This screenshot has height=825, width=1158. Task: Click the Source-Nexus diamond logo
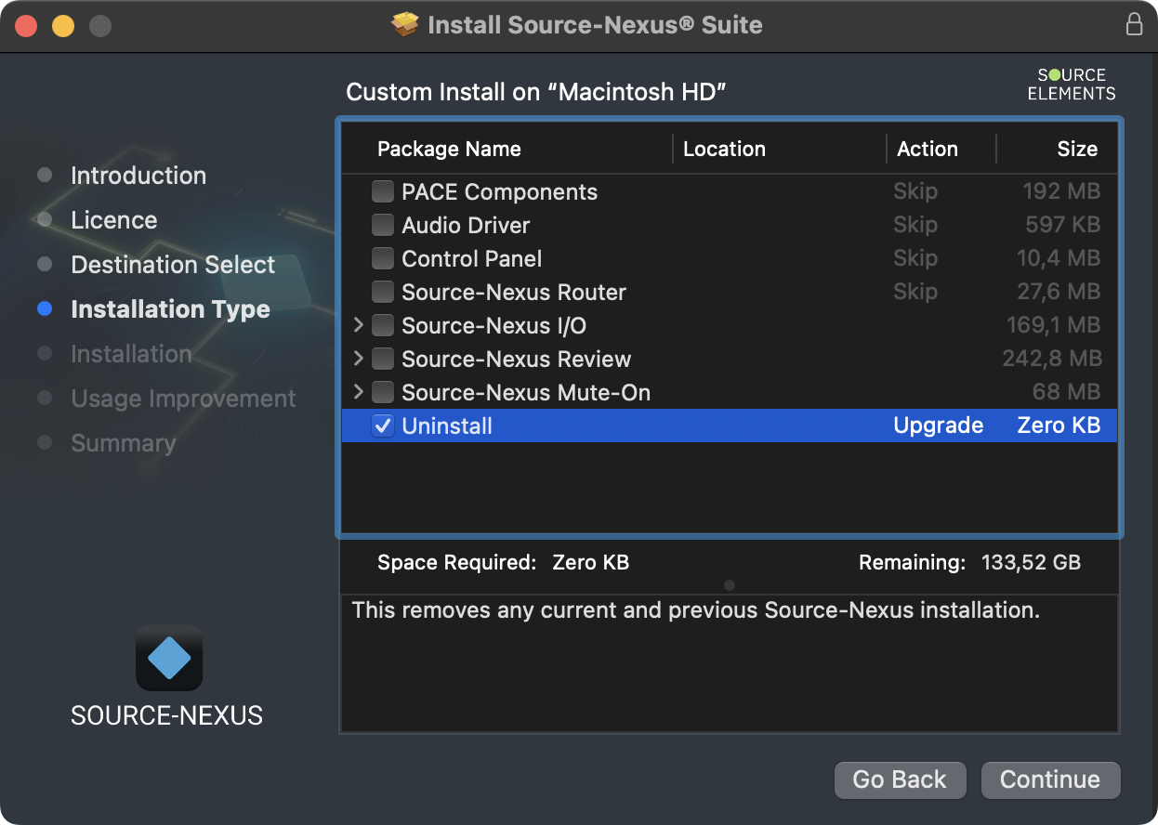click(x=169, y=658)
